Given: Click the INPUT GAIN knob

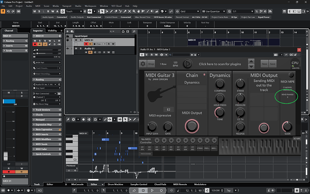Looking at the screenshot, I should [152, 126].
